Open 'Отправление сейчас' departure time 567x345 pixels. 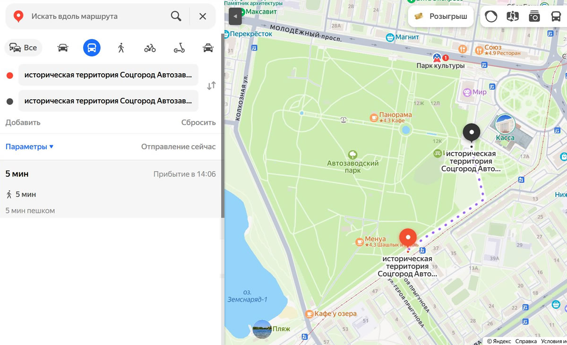[178, 147]
